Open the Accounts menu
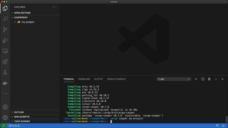Viewport: 228px width, 128px height. click(x=5, y=107)
